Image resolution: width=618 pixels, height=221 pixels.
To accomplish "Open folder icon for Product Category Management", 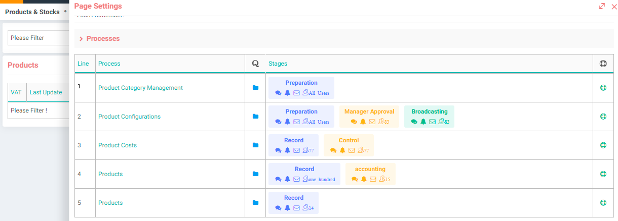I will coord(255,88).
